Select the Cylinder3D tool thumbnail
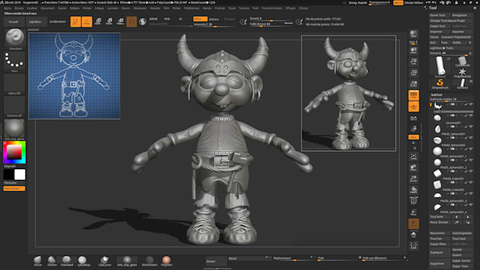480x270 pixels. [462, 61]
